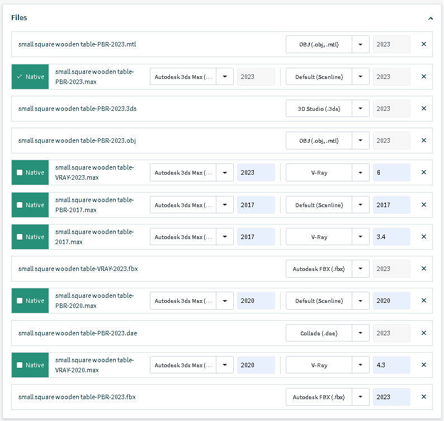
Task: Click the version field on the PBR-2023.fbx row
Action: (x=391, y=397)
